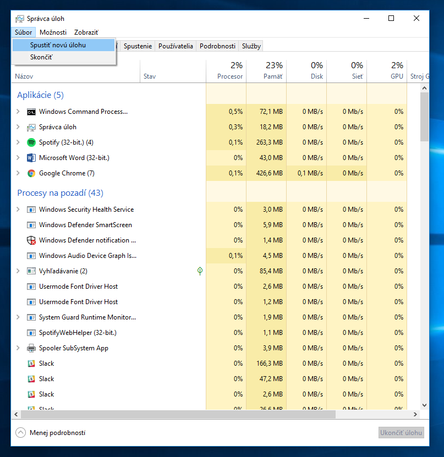Click the Spotify app icon
This screenshot has height=457, width=444.
(31, 142)
